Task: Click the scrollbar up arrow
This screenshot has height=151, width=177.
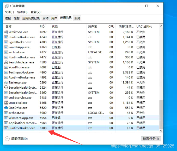Action: click(x=161, y=26)
